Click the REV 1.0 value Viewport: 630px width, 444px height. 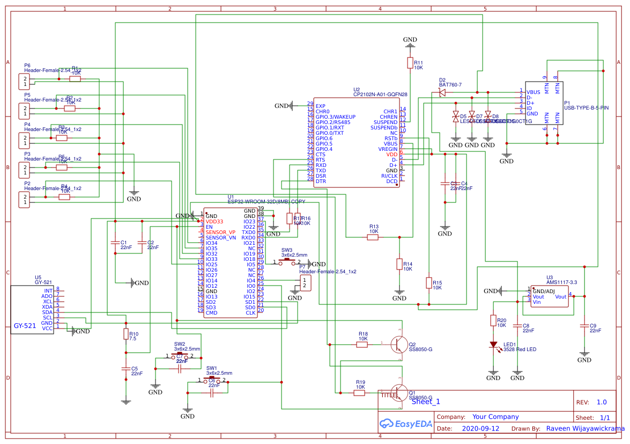click(x=602, y=402)
